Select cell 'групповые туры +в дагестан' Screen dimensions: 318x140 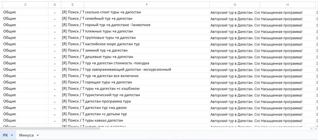point(147,38)
